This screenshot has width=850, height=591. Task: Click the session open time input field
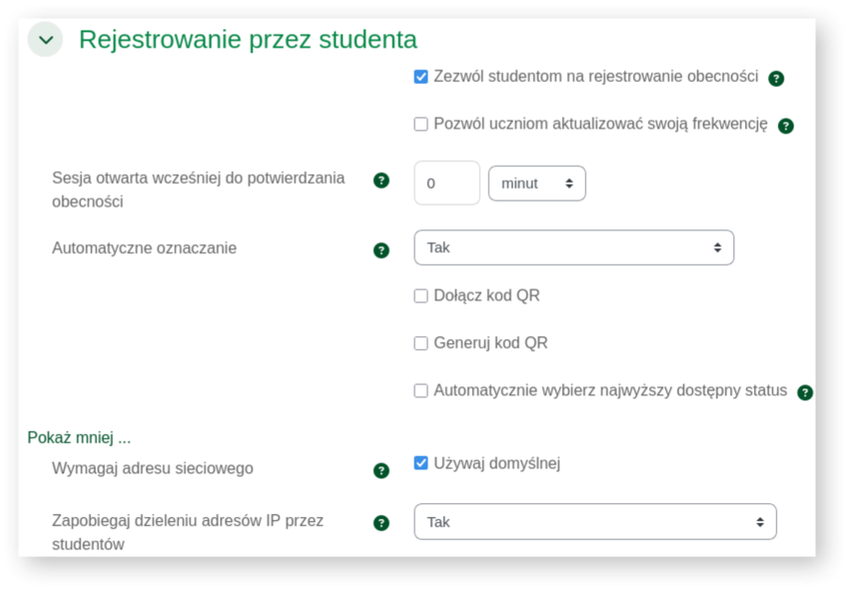446,182
